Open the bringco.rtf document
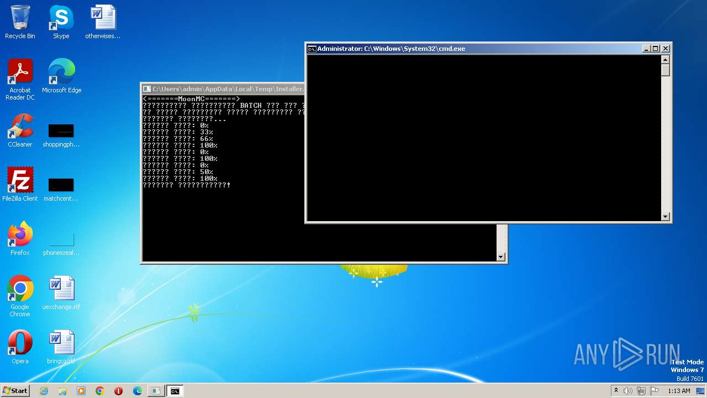Viewport: 707px width, 398px height. (x=61, y=347)
